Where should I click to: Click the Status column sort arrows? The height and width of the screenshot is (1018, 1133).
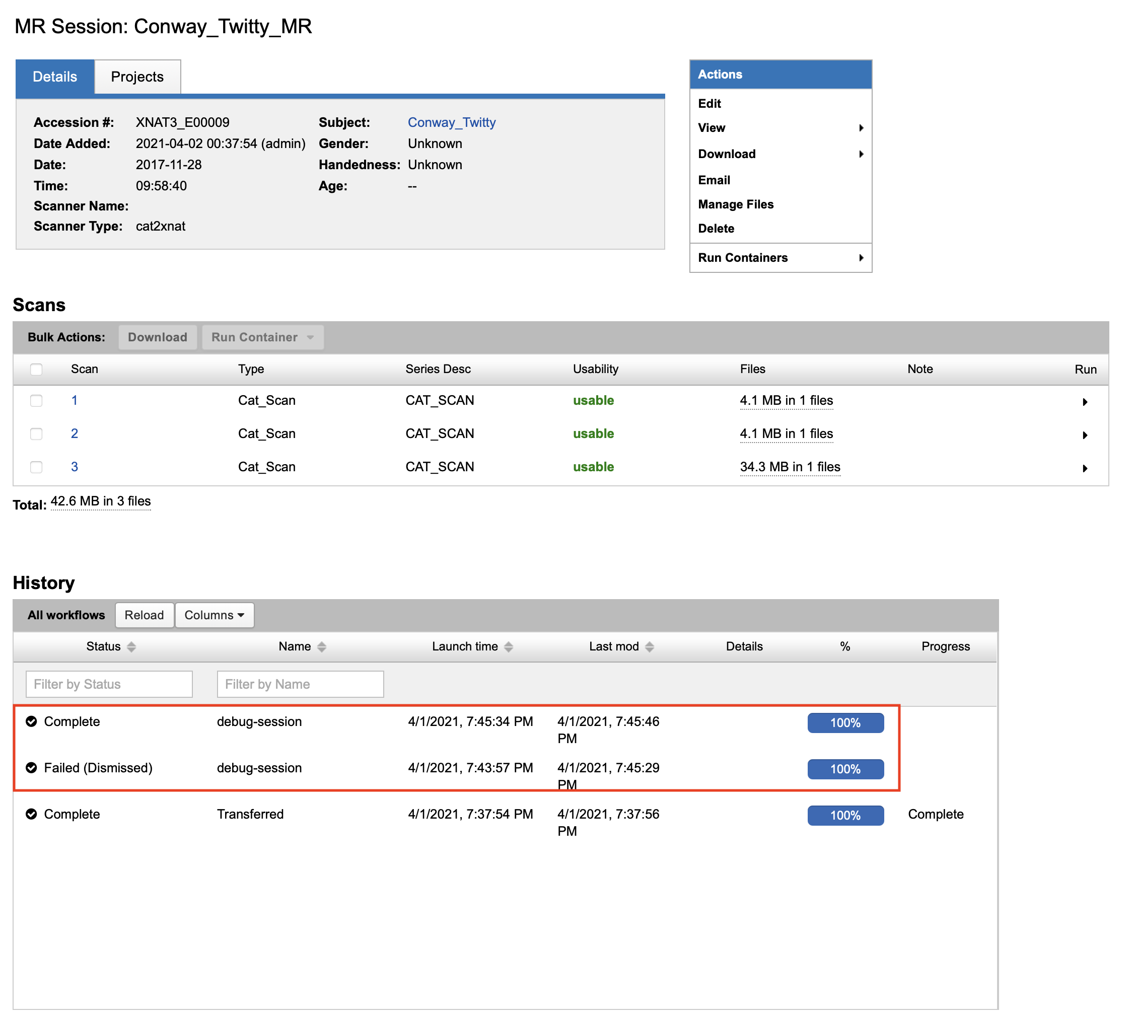point(131,646)
